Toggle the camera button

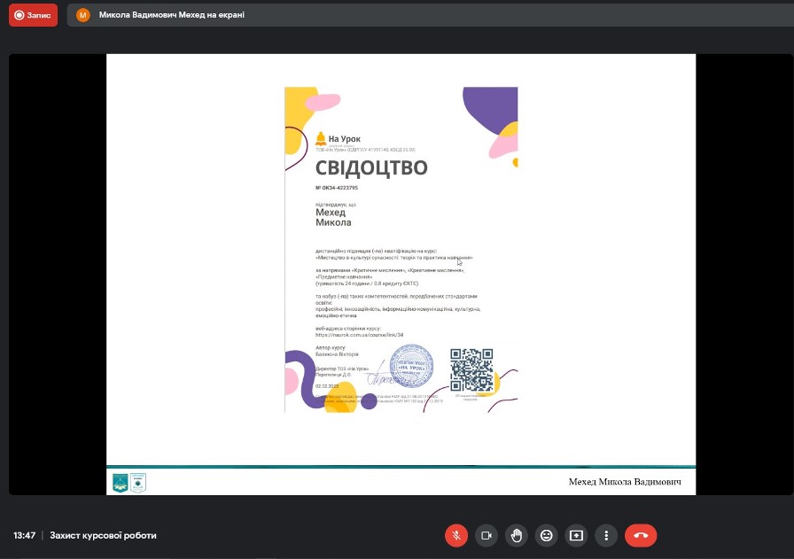[x=487, y=535]
